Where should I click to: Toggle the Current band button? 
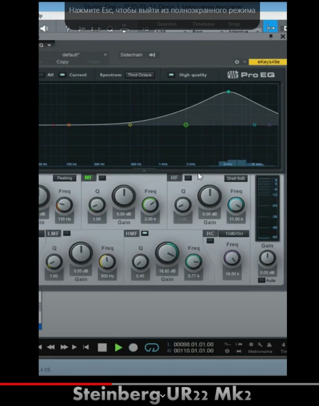point(63,75)
